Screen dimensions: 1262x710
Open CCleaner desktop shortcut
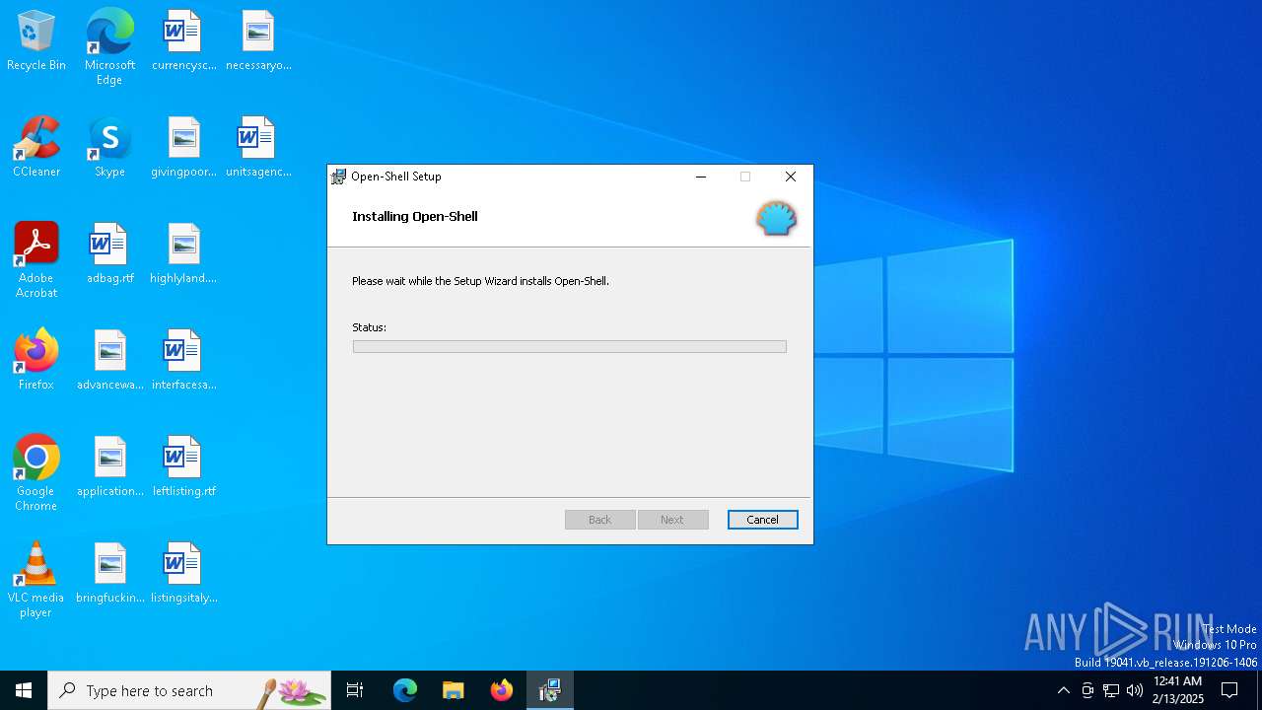tap(36, 148)
